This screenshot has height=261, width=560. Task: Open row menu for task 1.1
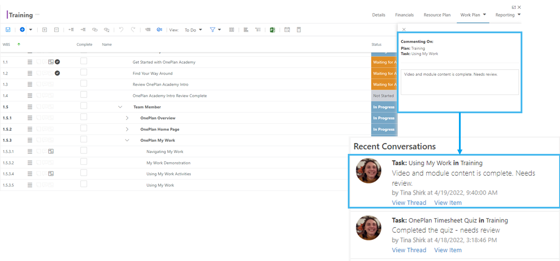tap(30, 62)
